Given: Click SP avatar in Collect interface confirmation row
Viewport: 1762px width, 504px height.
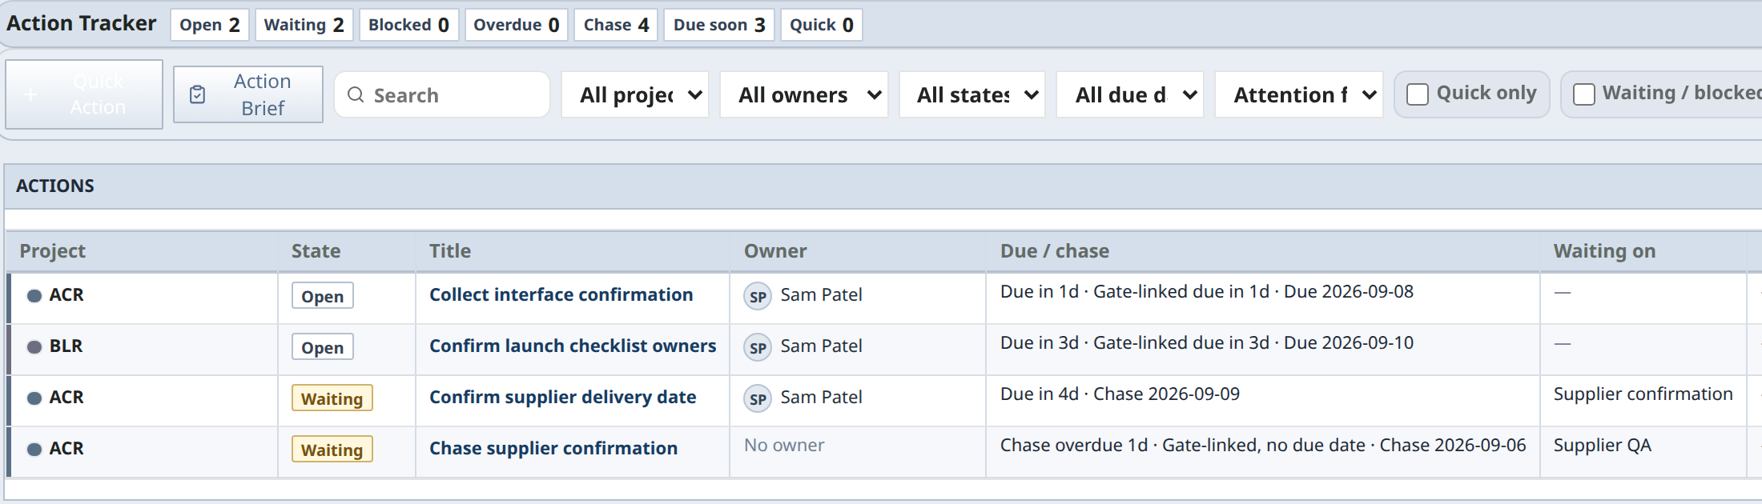Looking at the screenshot, I should 758,296.
